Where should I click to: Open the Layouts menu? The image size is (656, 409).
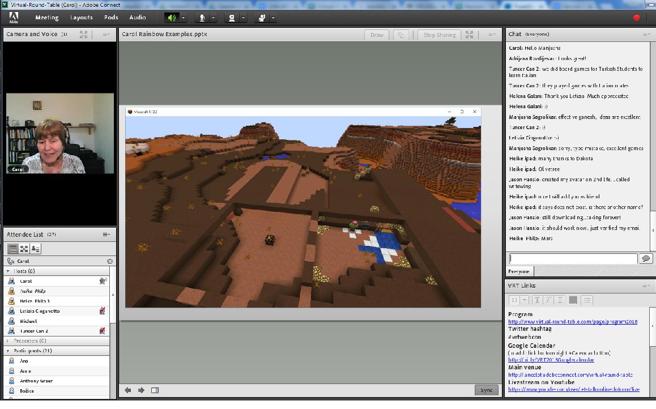(x=81, y=17)
